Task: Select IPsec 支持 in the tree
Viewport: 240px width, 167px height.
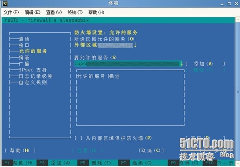Action: pyautogui.click(x=33, y=70)
